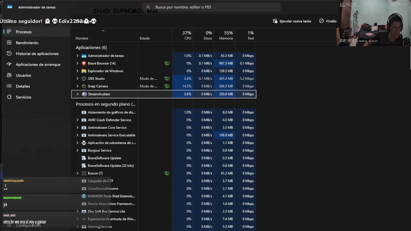Expand the StreamAvatars process group
This screenshot has width=411, height=231.
click(78, 94)
